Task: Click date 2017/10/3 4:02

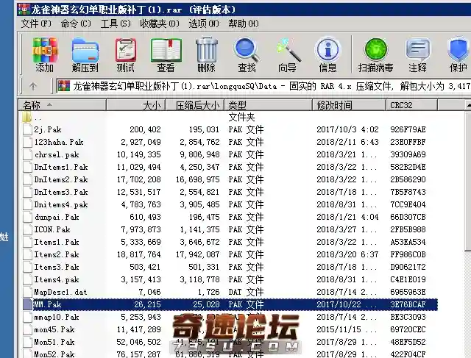Action: 347,129
